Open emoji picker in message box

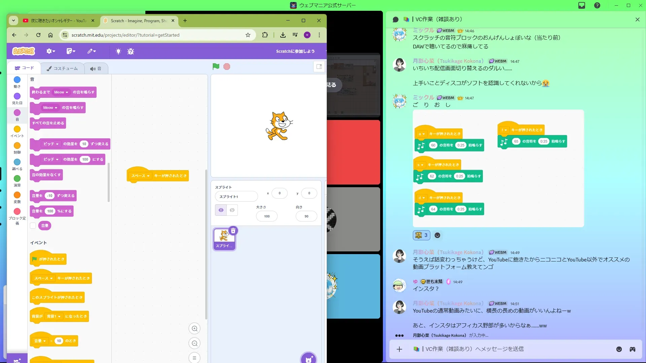point(619,349)
